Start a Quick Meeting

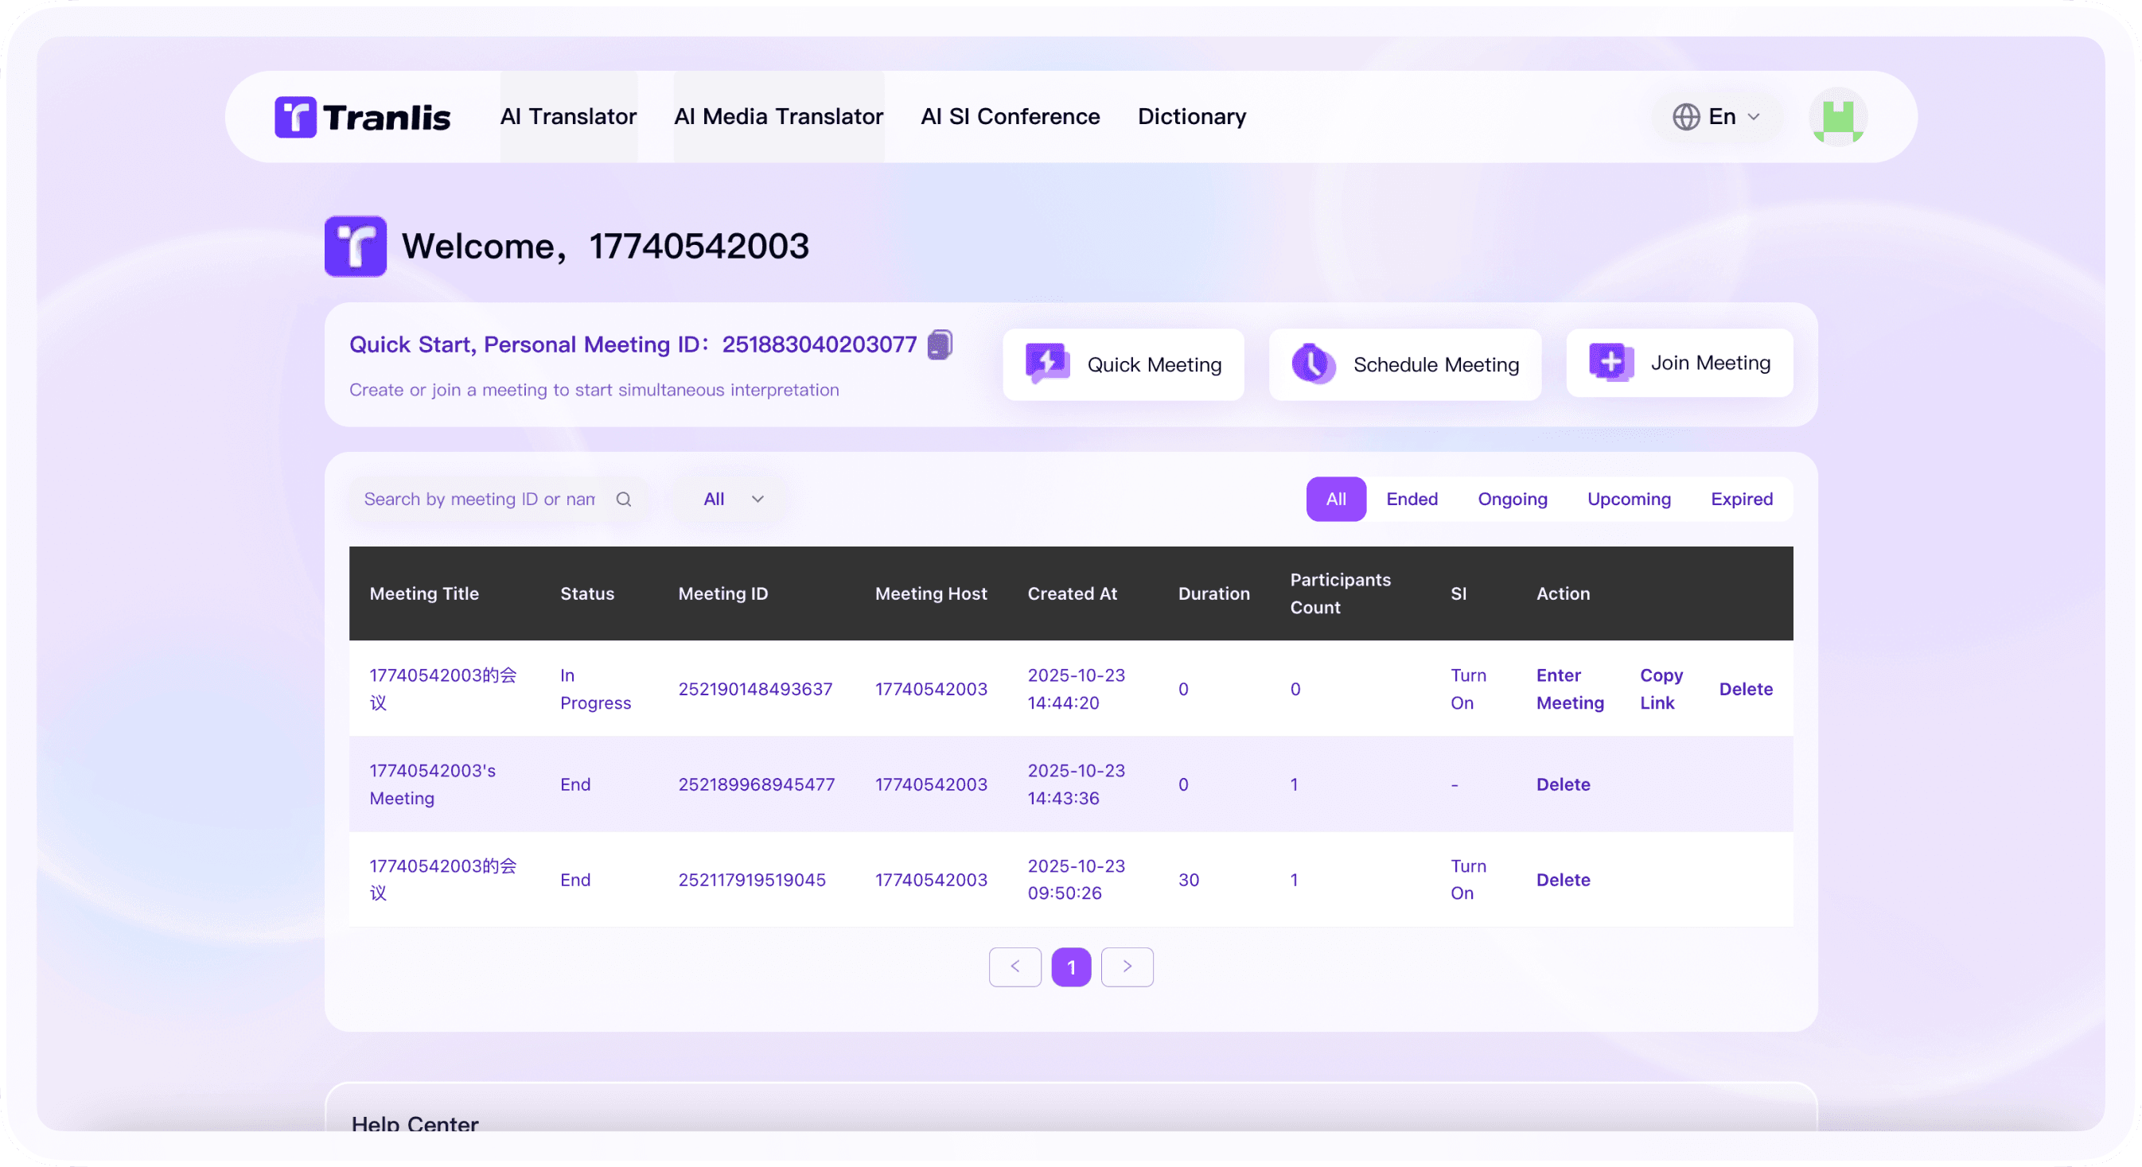tap(1123, 364)
